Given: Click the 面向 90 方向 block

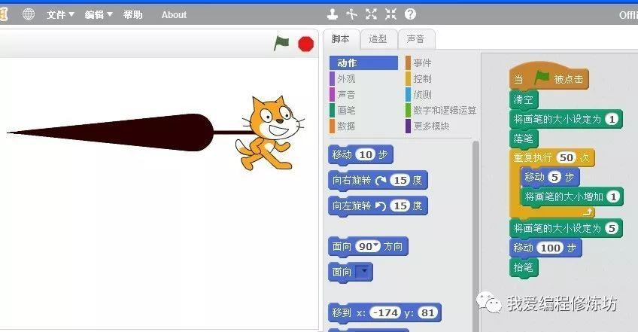Looking at the screenshot, I should 368,246.
